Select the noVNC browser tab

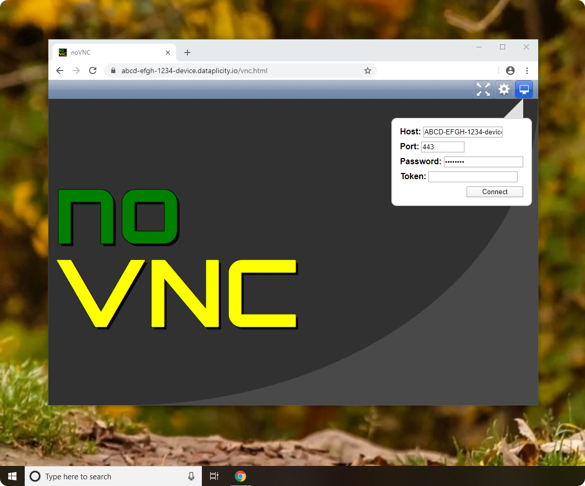[114, 53]
